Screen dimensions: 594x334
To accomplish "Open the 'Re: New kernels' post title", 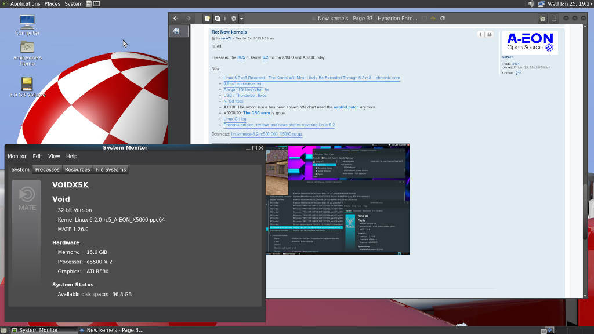I will click(x=229, y=32).
